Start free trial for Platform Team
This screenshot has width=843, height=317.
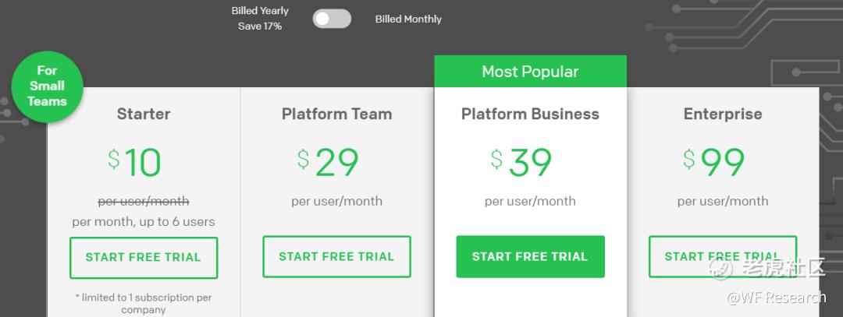pos(336,256)
